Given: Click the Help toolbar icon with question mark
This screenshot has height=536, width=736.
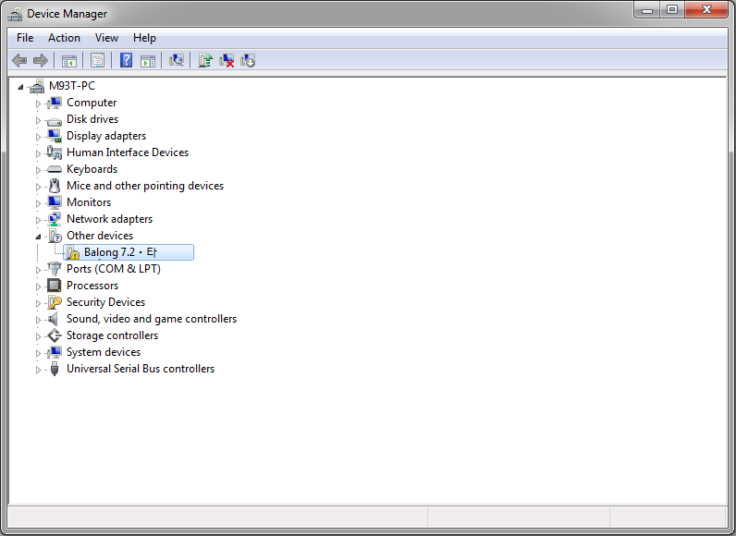Looking at the screenshot, I should (x=126, y=60).
